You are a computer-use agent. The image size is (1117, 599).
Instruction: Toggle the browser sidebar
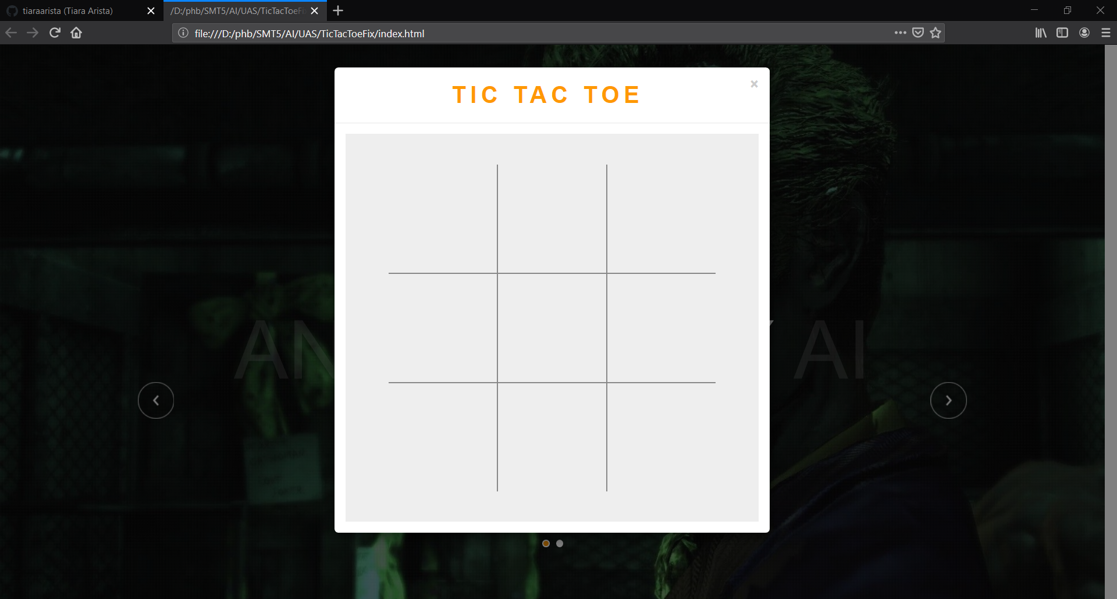tap(1062, 33)
